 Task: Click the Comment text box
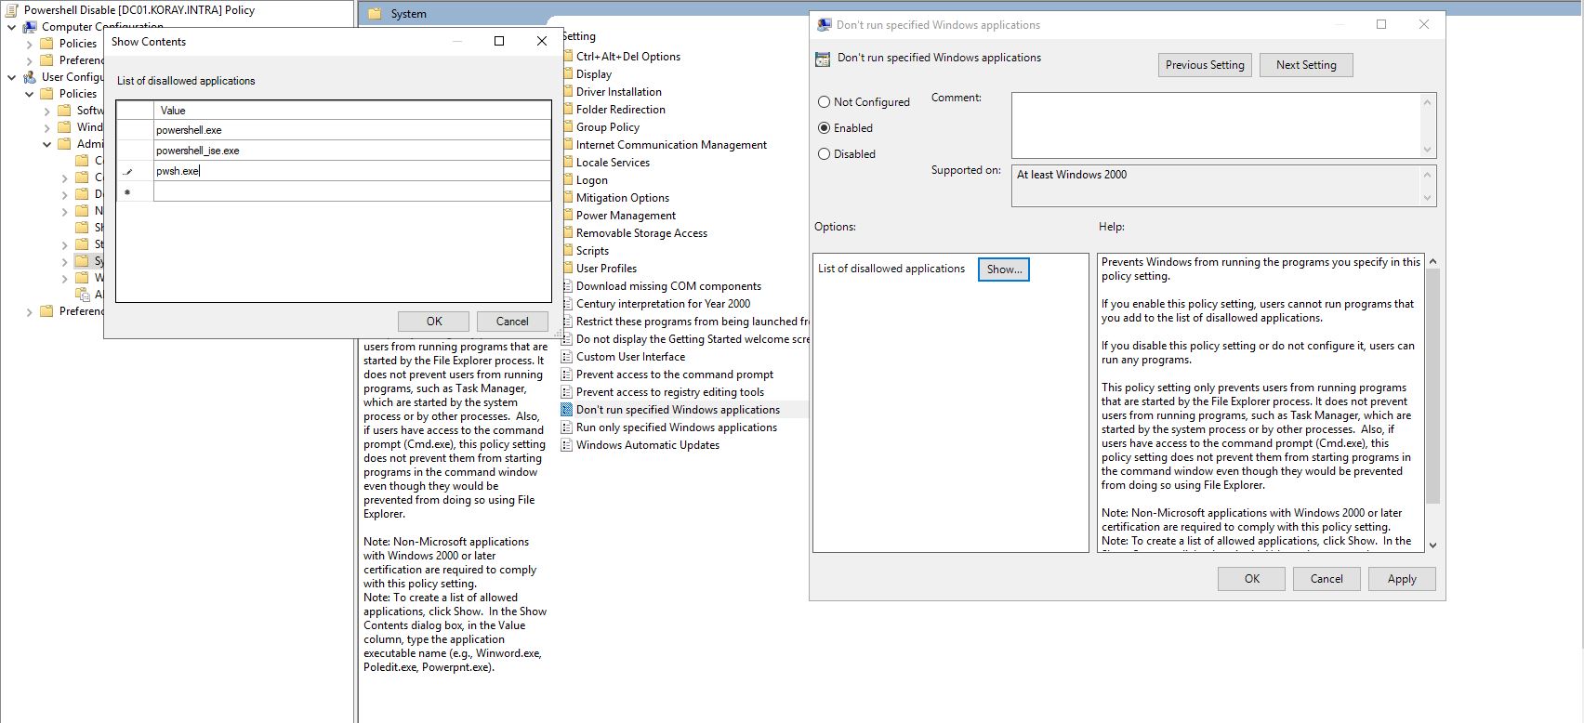[1216, 125]
